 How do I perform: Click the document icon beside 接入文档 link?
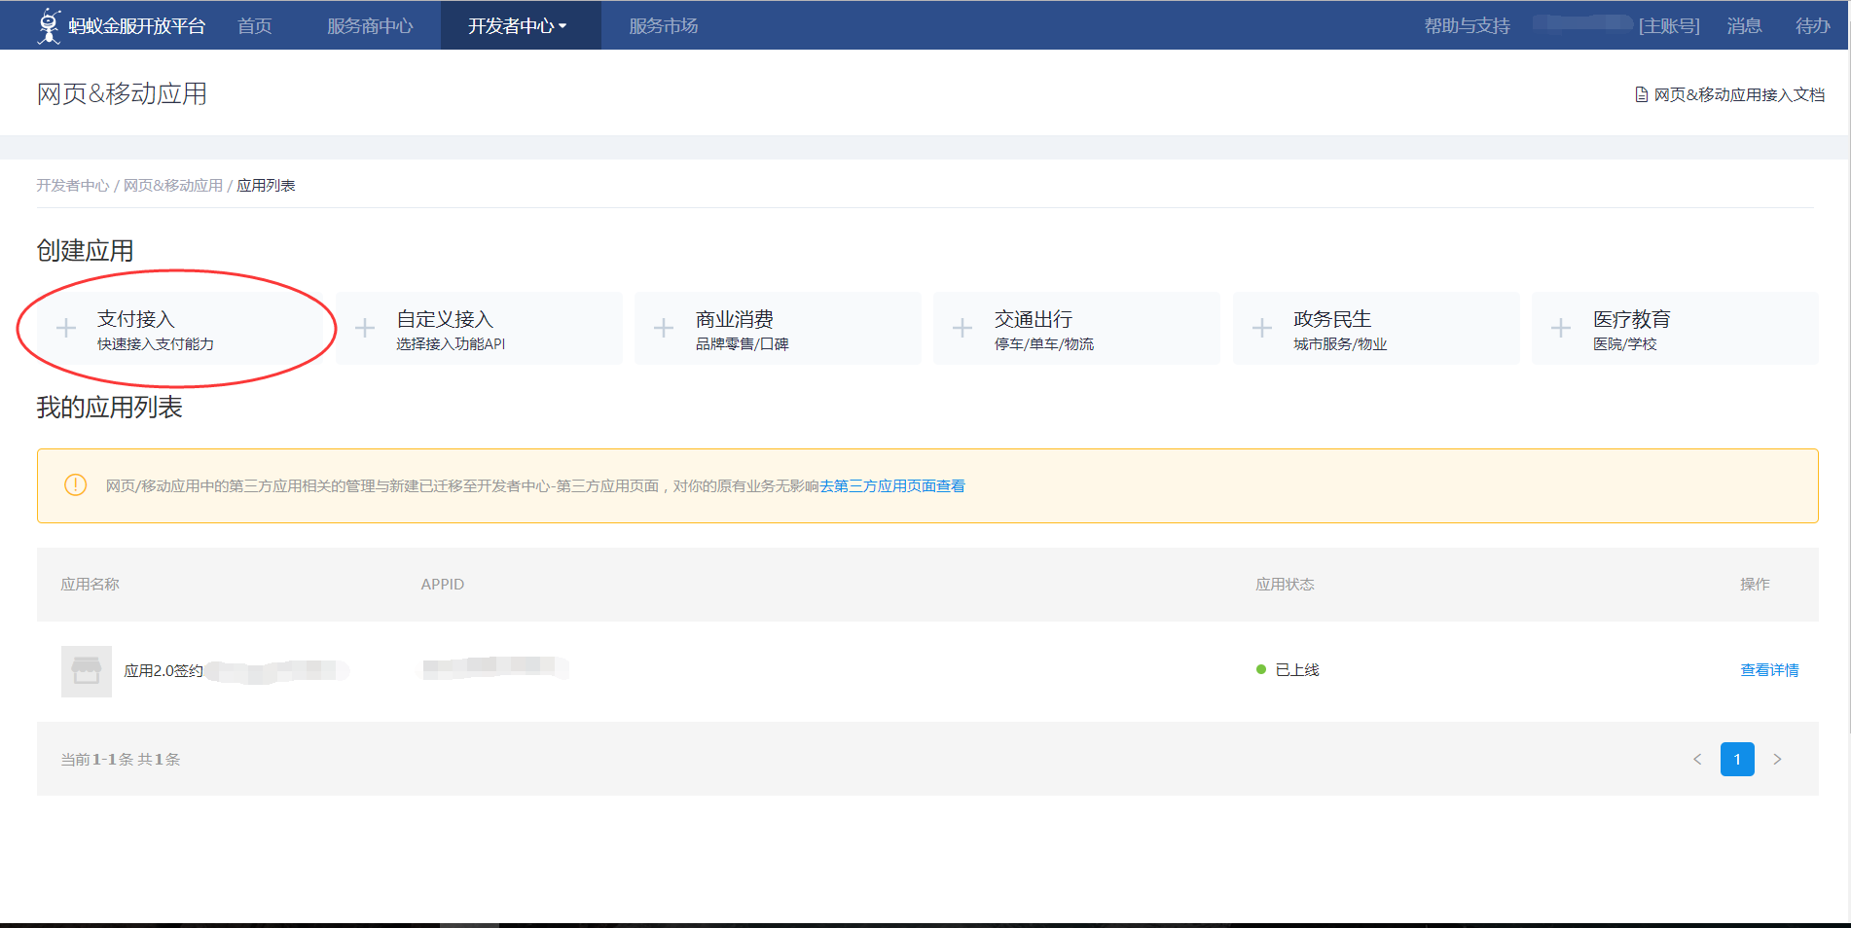(1642, 94)
